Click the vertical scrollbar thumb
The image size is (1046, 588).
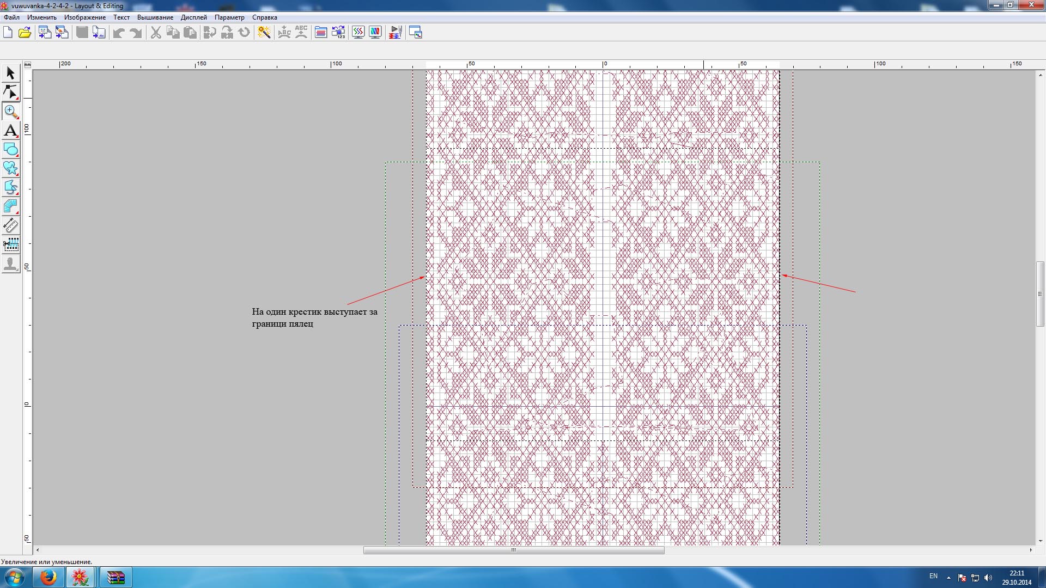[x=1039, y=294]
